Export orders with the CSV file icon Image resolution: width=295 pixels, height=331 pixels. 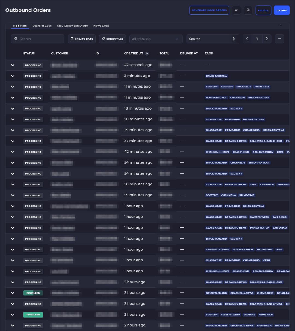248,10
